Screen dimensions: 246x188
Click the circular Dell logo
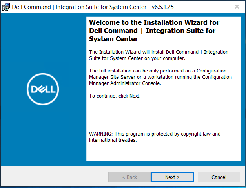(43, 89)
